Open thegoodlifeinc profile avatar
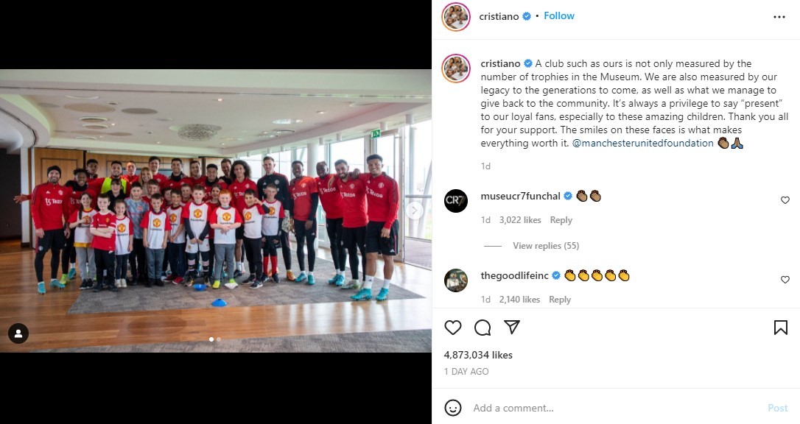Screen dimensions: 800x424 [x=455, y=280]
